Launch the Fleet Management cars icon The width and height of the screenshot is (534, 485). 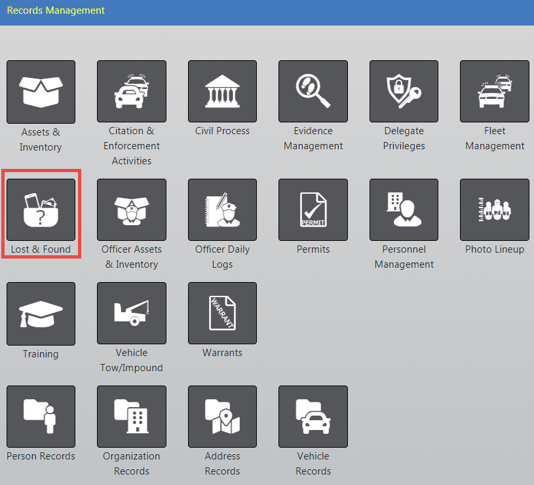[x=495, y=92]
